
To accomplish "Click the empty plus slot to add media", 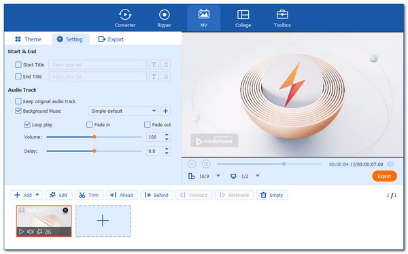I will (x=103, y=221).
